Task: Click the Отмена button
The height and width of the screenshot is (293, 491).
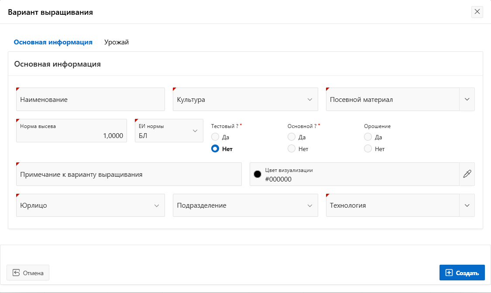Action: coord(28,273)
